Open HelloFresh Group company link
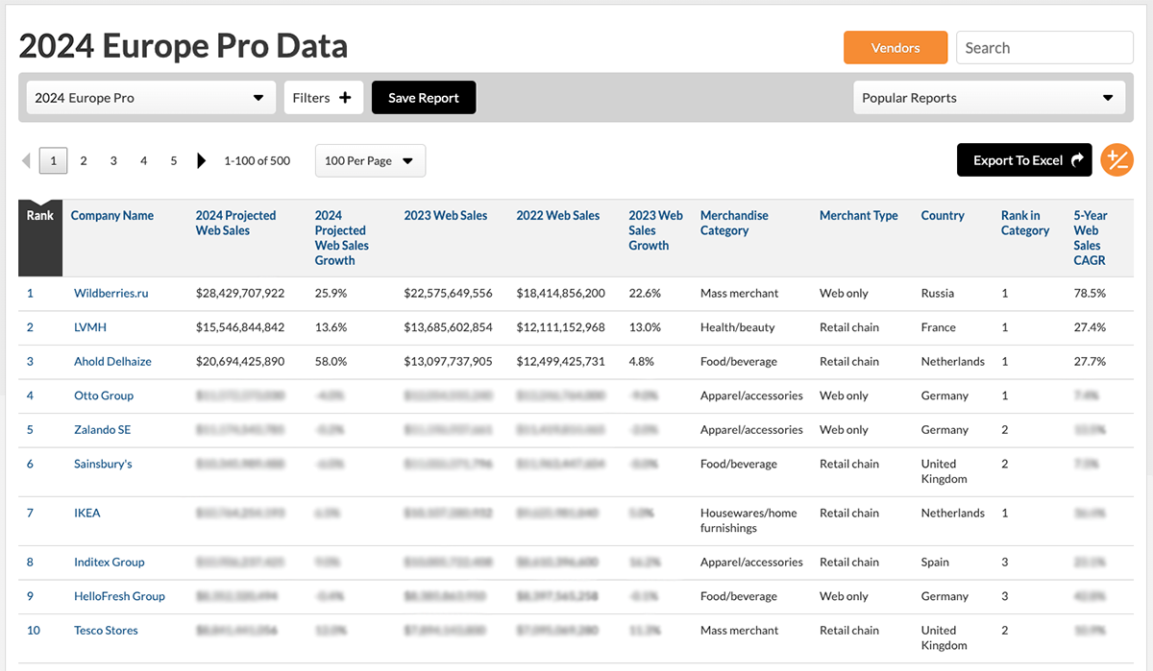1153x671 pixels. click(120, 596)
